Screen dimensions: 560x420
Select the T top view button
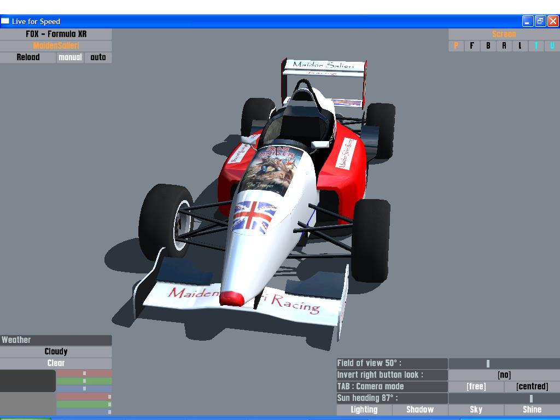[x=536, y=46]
